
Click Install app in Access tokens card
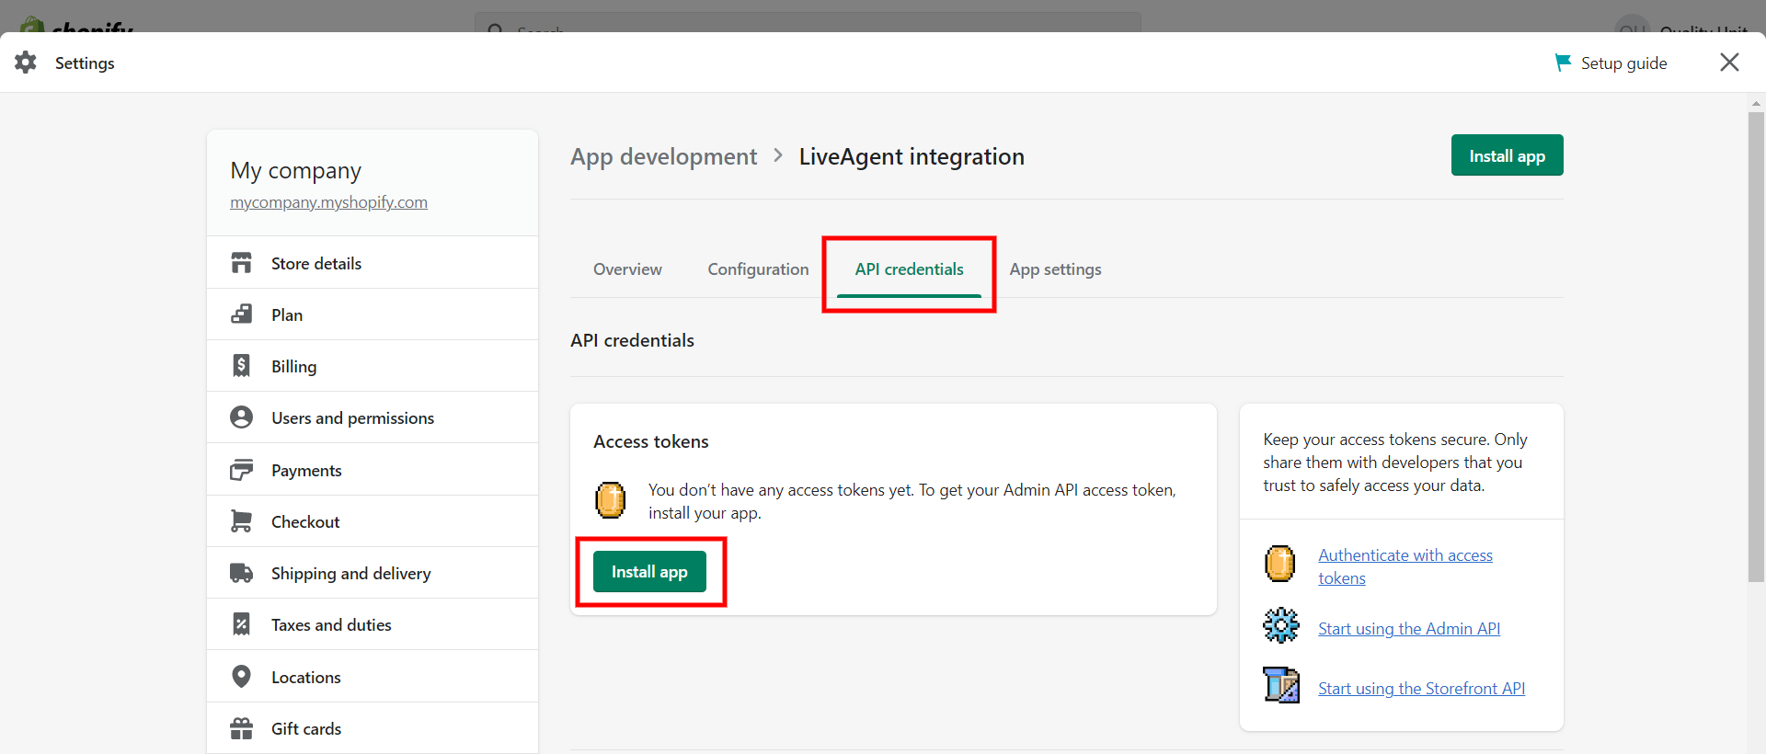(x=649, y=572)
